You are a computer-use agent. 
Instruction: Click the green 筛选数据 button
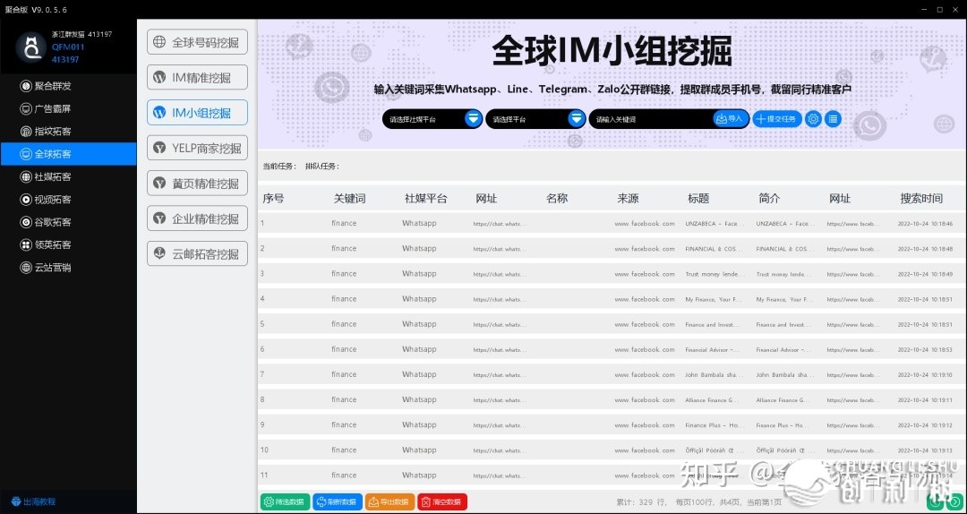[285, 501]
